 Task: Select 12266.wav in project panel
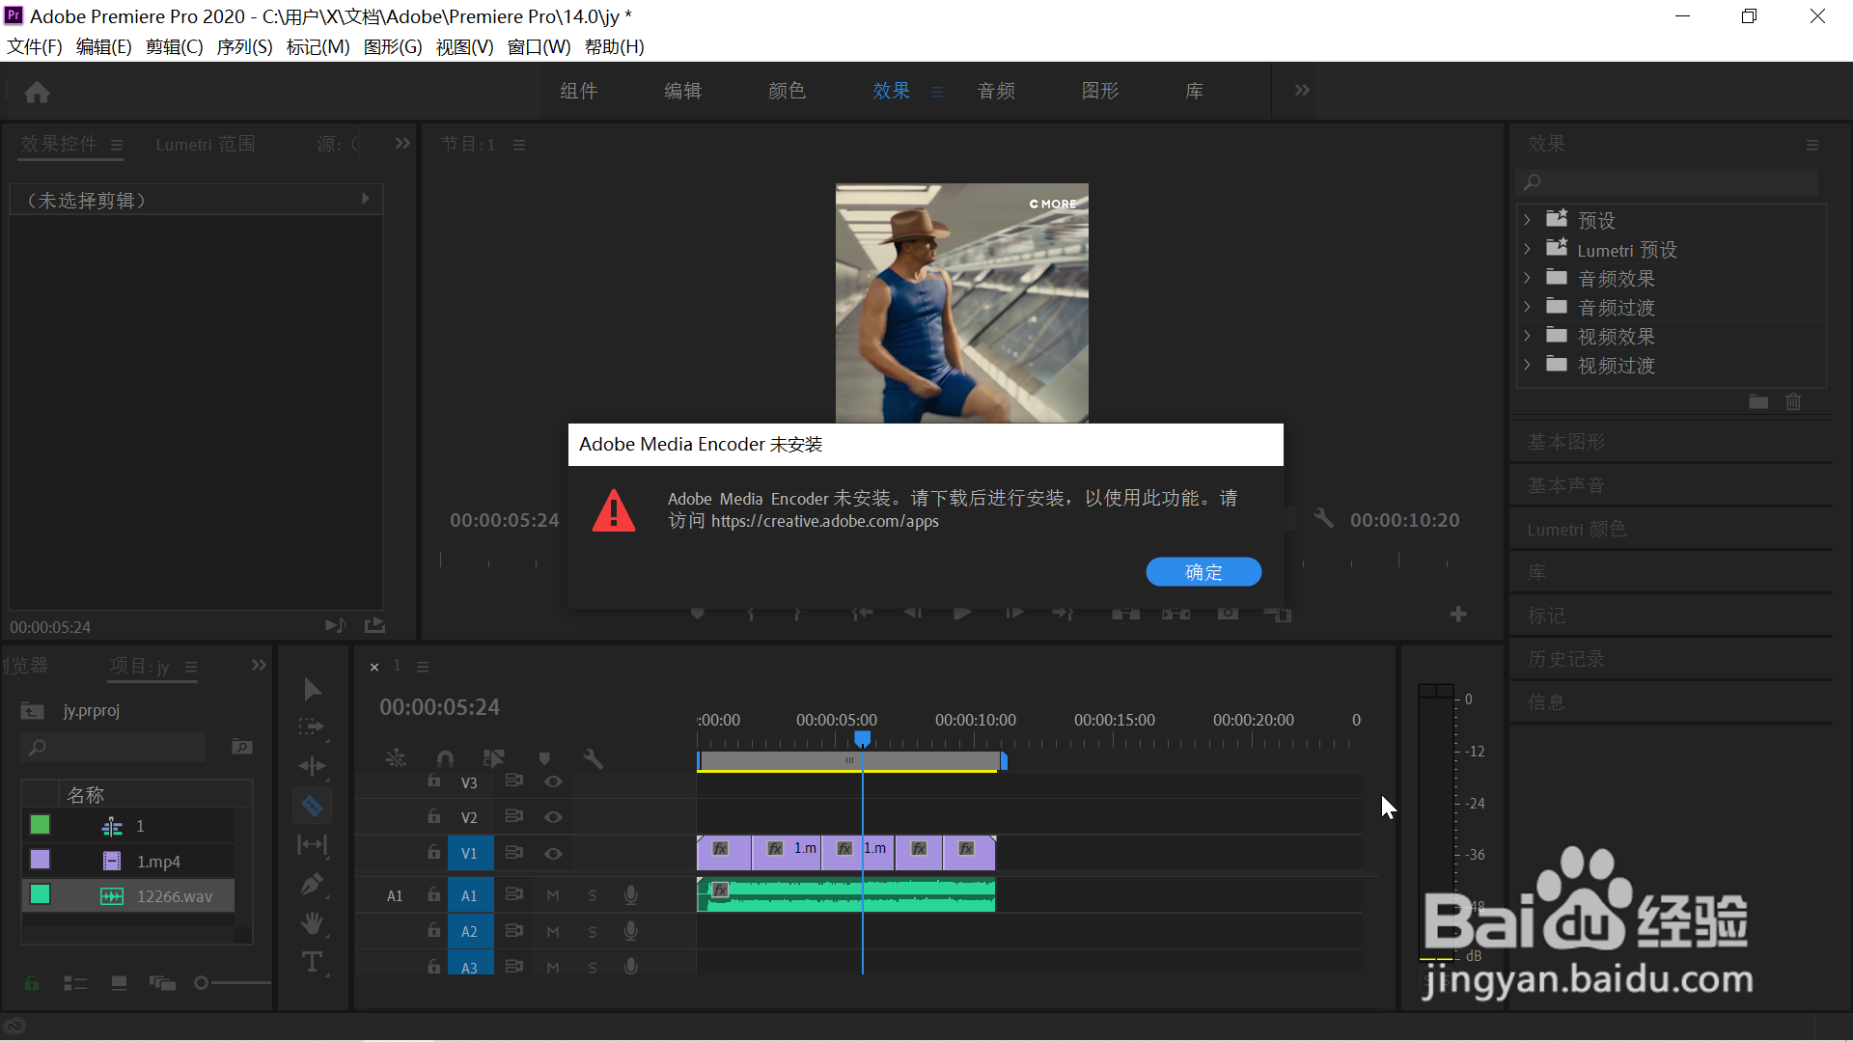[174, 896]
